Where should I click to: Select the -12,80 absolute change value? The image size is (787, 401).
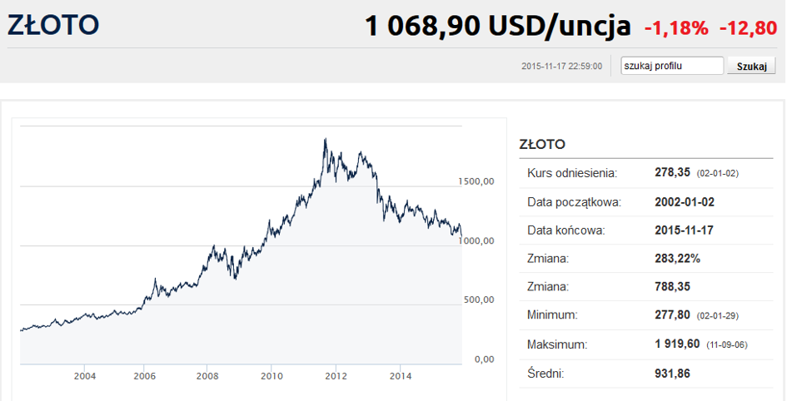(x=748, y=28)
